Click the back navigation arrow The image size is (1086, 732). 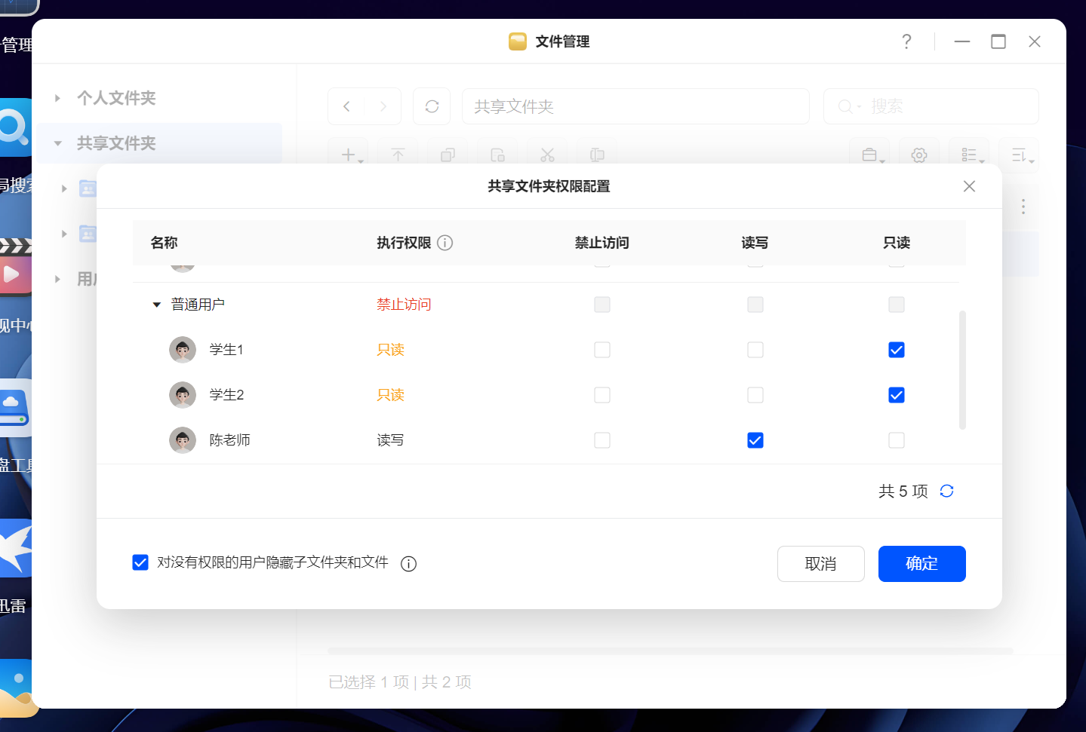346,106
